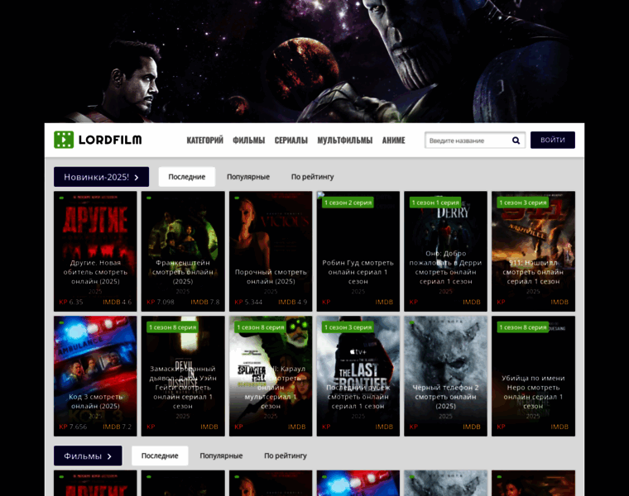Click '1 сезон 3 серия' badge on 911 card

pyautogui.click(x=523, y=203)
